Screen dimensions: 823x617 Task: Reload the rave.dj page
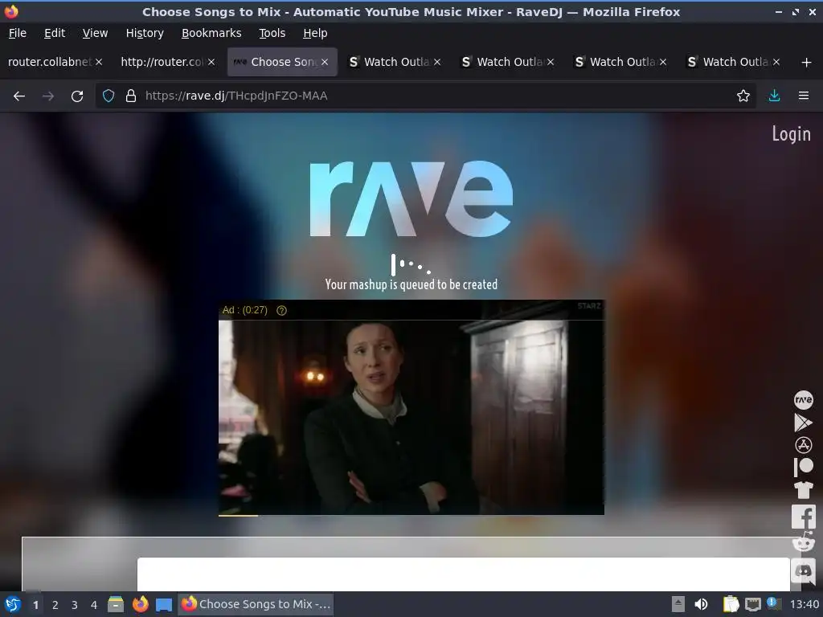tap(77, 96)
